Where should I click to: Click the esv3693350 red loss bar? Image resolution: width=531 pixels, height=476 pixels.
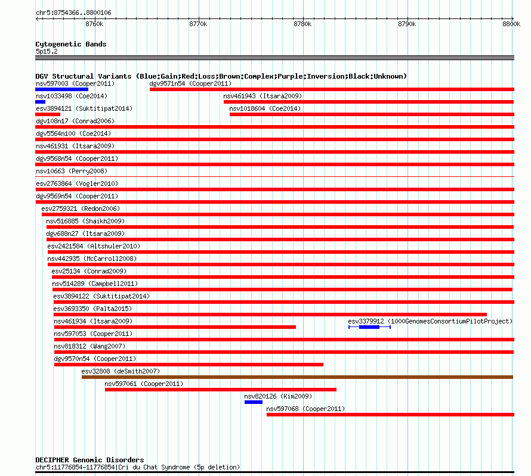(270, 315)
